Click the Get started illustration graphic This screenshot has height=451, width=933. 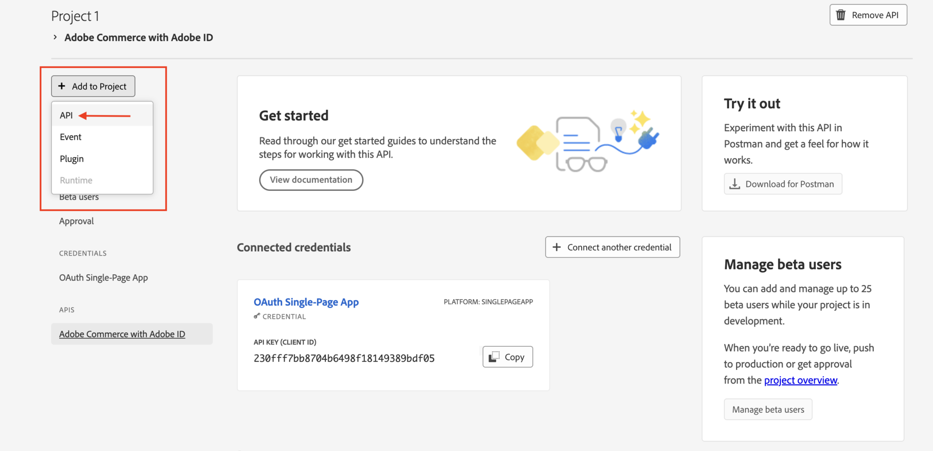pos(588,141)
